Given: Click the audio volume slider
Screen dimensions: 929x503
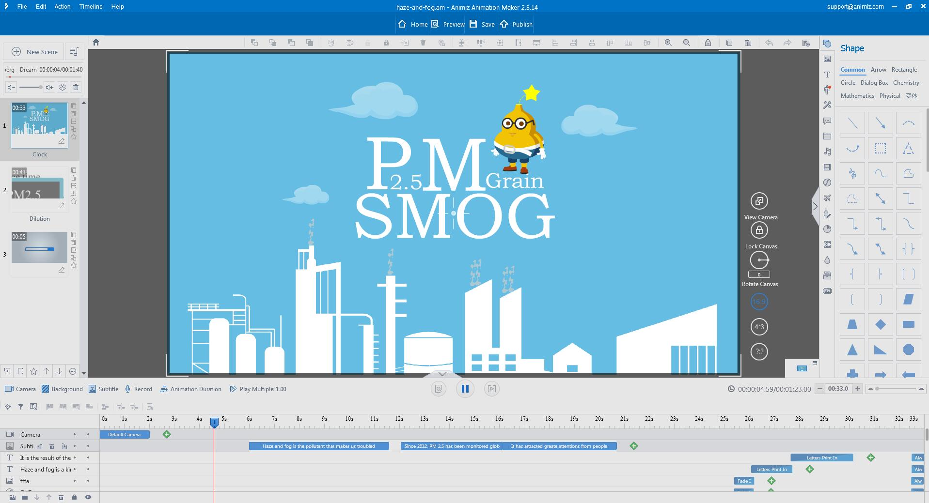Looking at the screenshot, I should (31, 87).
